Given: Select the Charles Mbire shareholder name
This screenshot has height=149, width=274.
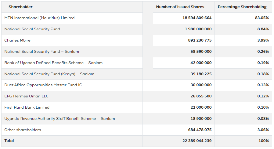Looking at the screenshot, I should click(17, 40).
